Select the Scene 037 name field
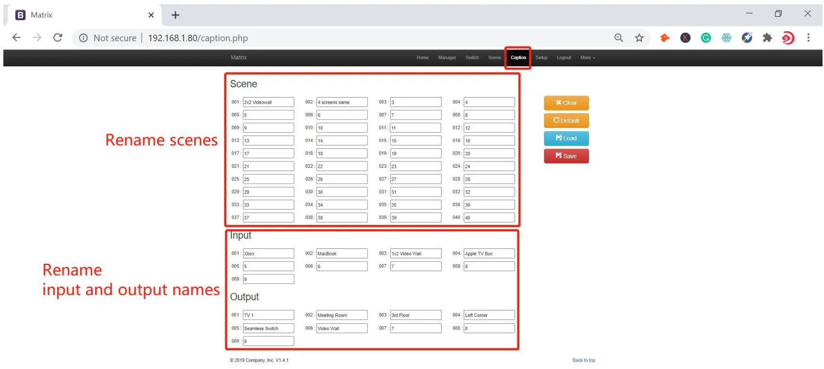Viewport: 824px width, 369px height. tap(268, 218)
